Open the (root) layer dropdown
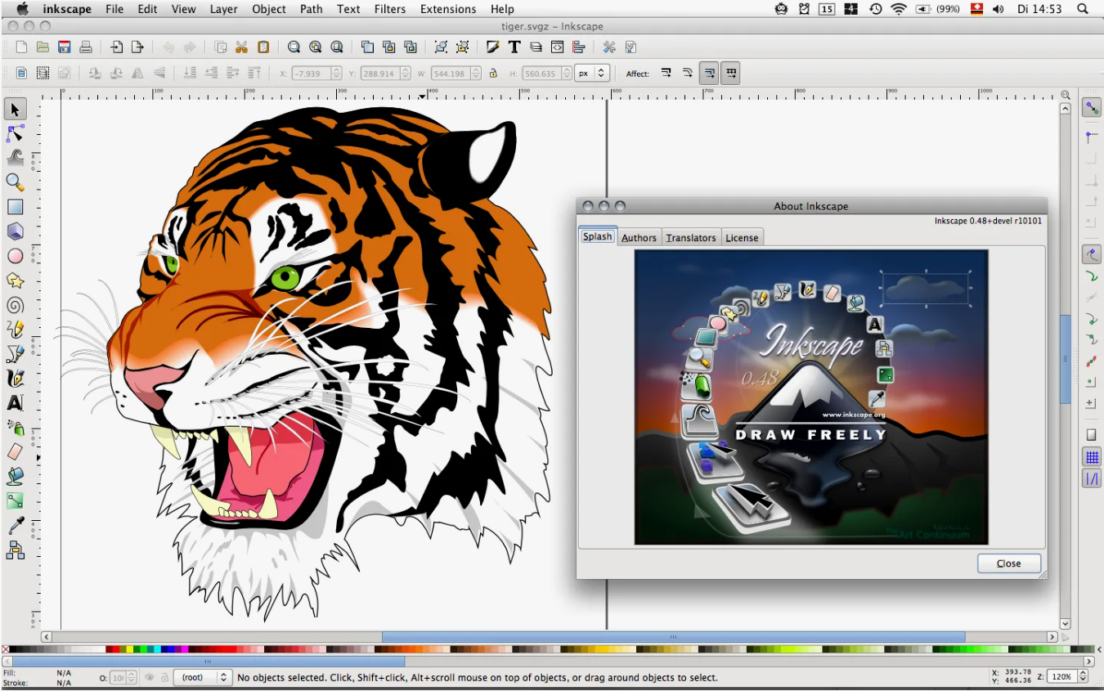The image size is (1104, 691). [203, 677]
